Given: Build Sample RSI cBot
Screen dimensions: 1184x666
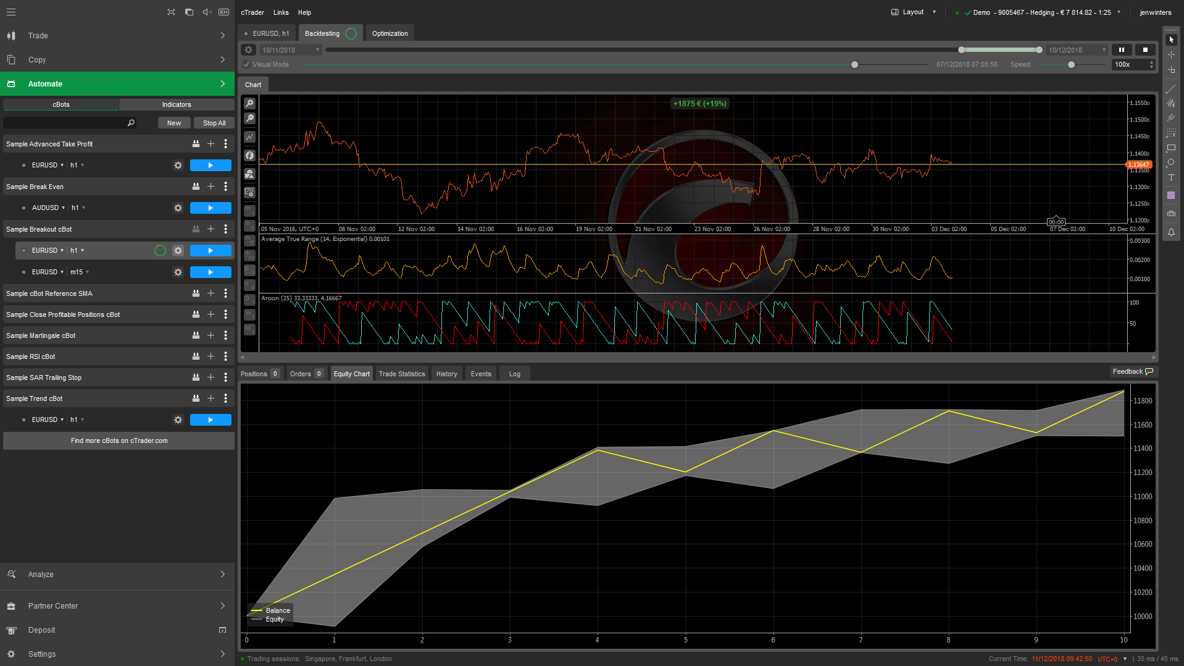Looking at the screenshot, I should [196, 356].
